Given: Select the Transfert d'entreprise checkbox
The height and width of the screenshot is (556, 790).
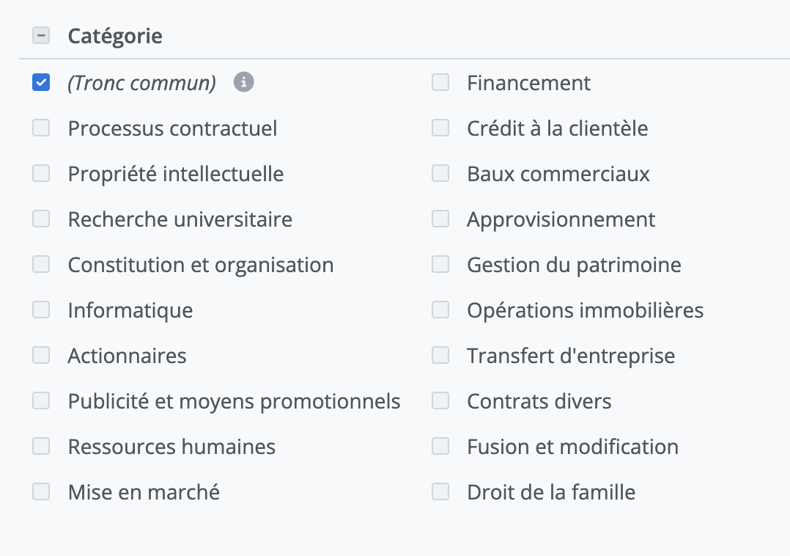Looking at the screenshot, I should (x=440, y=356).
